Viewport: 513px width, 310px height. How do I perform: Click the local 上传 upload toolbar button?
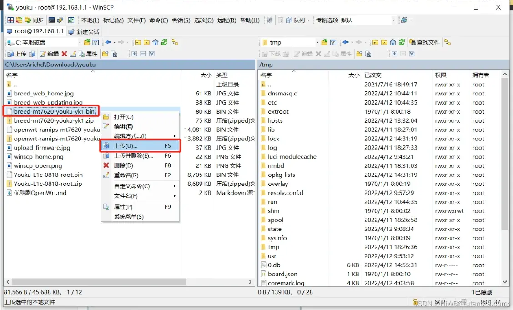tap(17, 54)
